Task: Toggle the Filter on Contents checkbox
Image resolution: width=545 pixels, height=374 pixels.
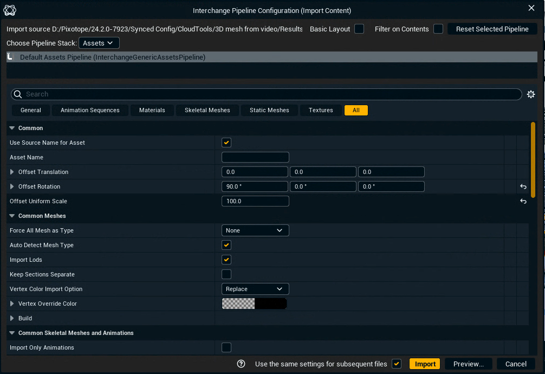Action: click(x=438, y=29)
